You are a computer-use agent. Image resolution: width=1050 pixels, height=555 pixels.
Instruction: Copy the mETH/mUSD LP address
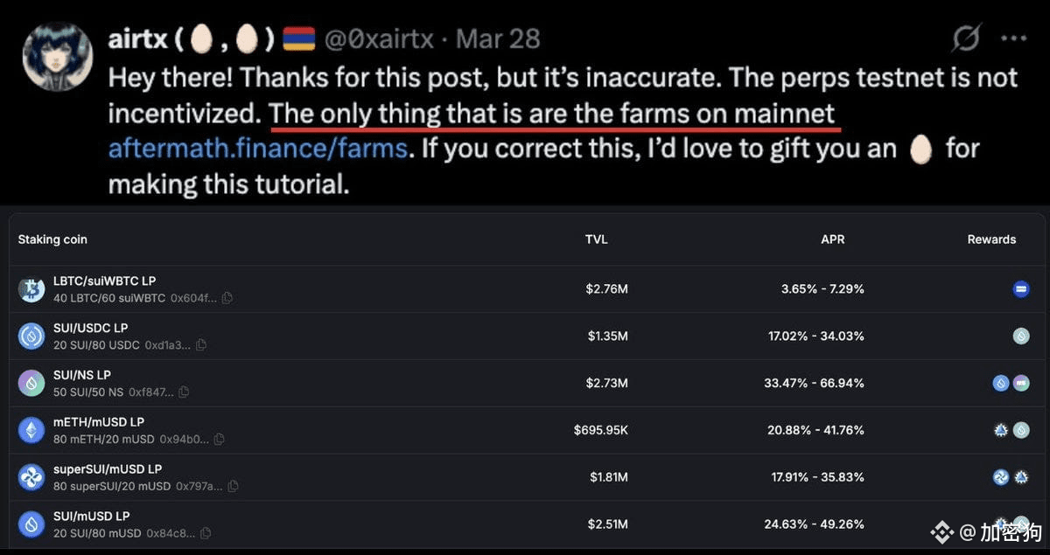(220, 439)
